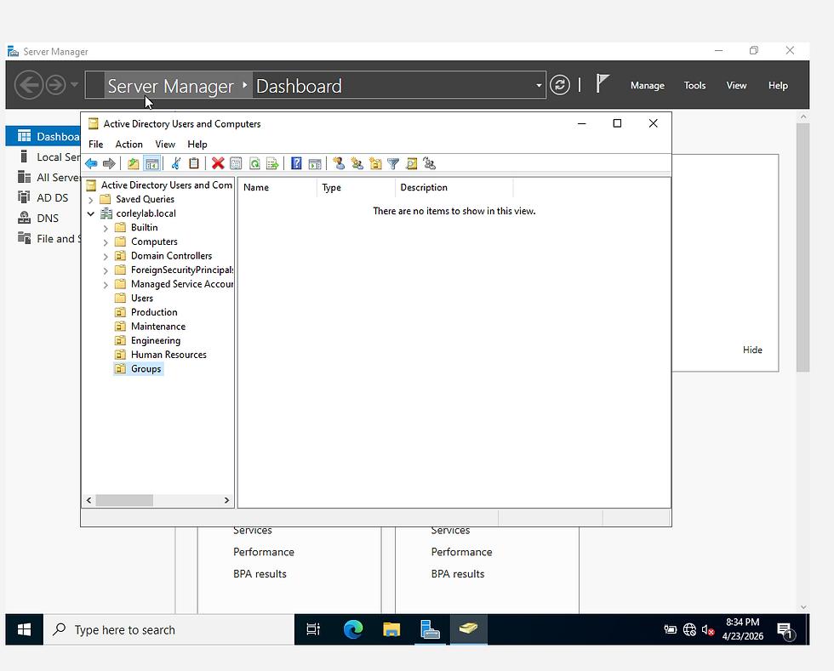The width and height of the screenshot is (834, 671).
Task: Expand the Managed Service Accounts container
Action: pyautogui.click(x=106, y=285)
